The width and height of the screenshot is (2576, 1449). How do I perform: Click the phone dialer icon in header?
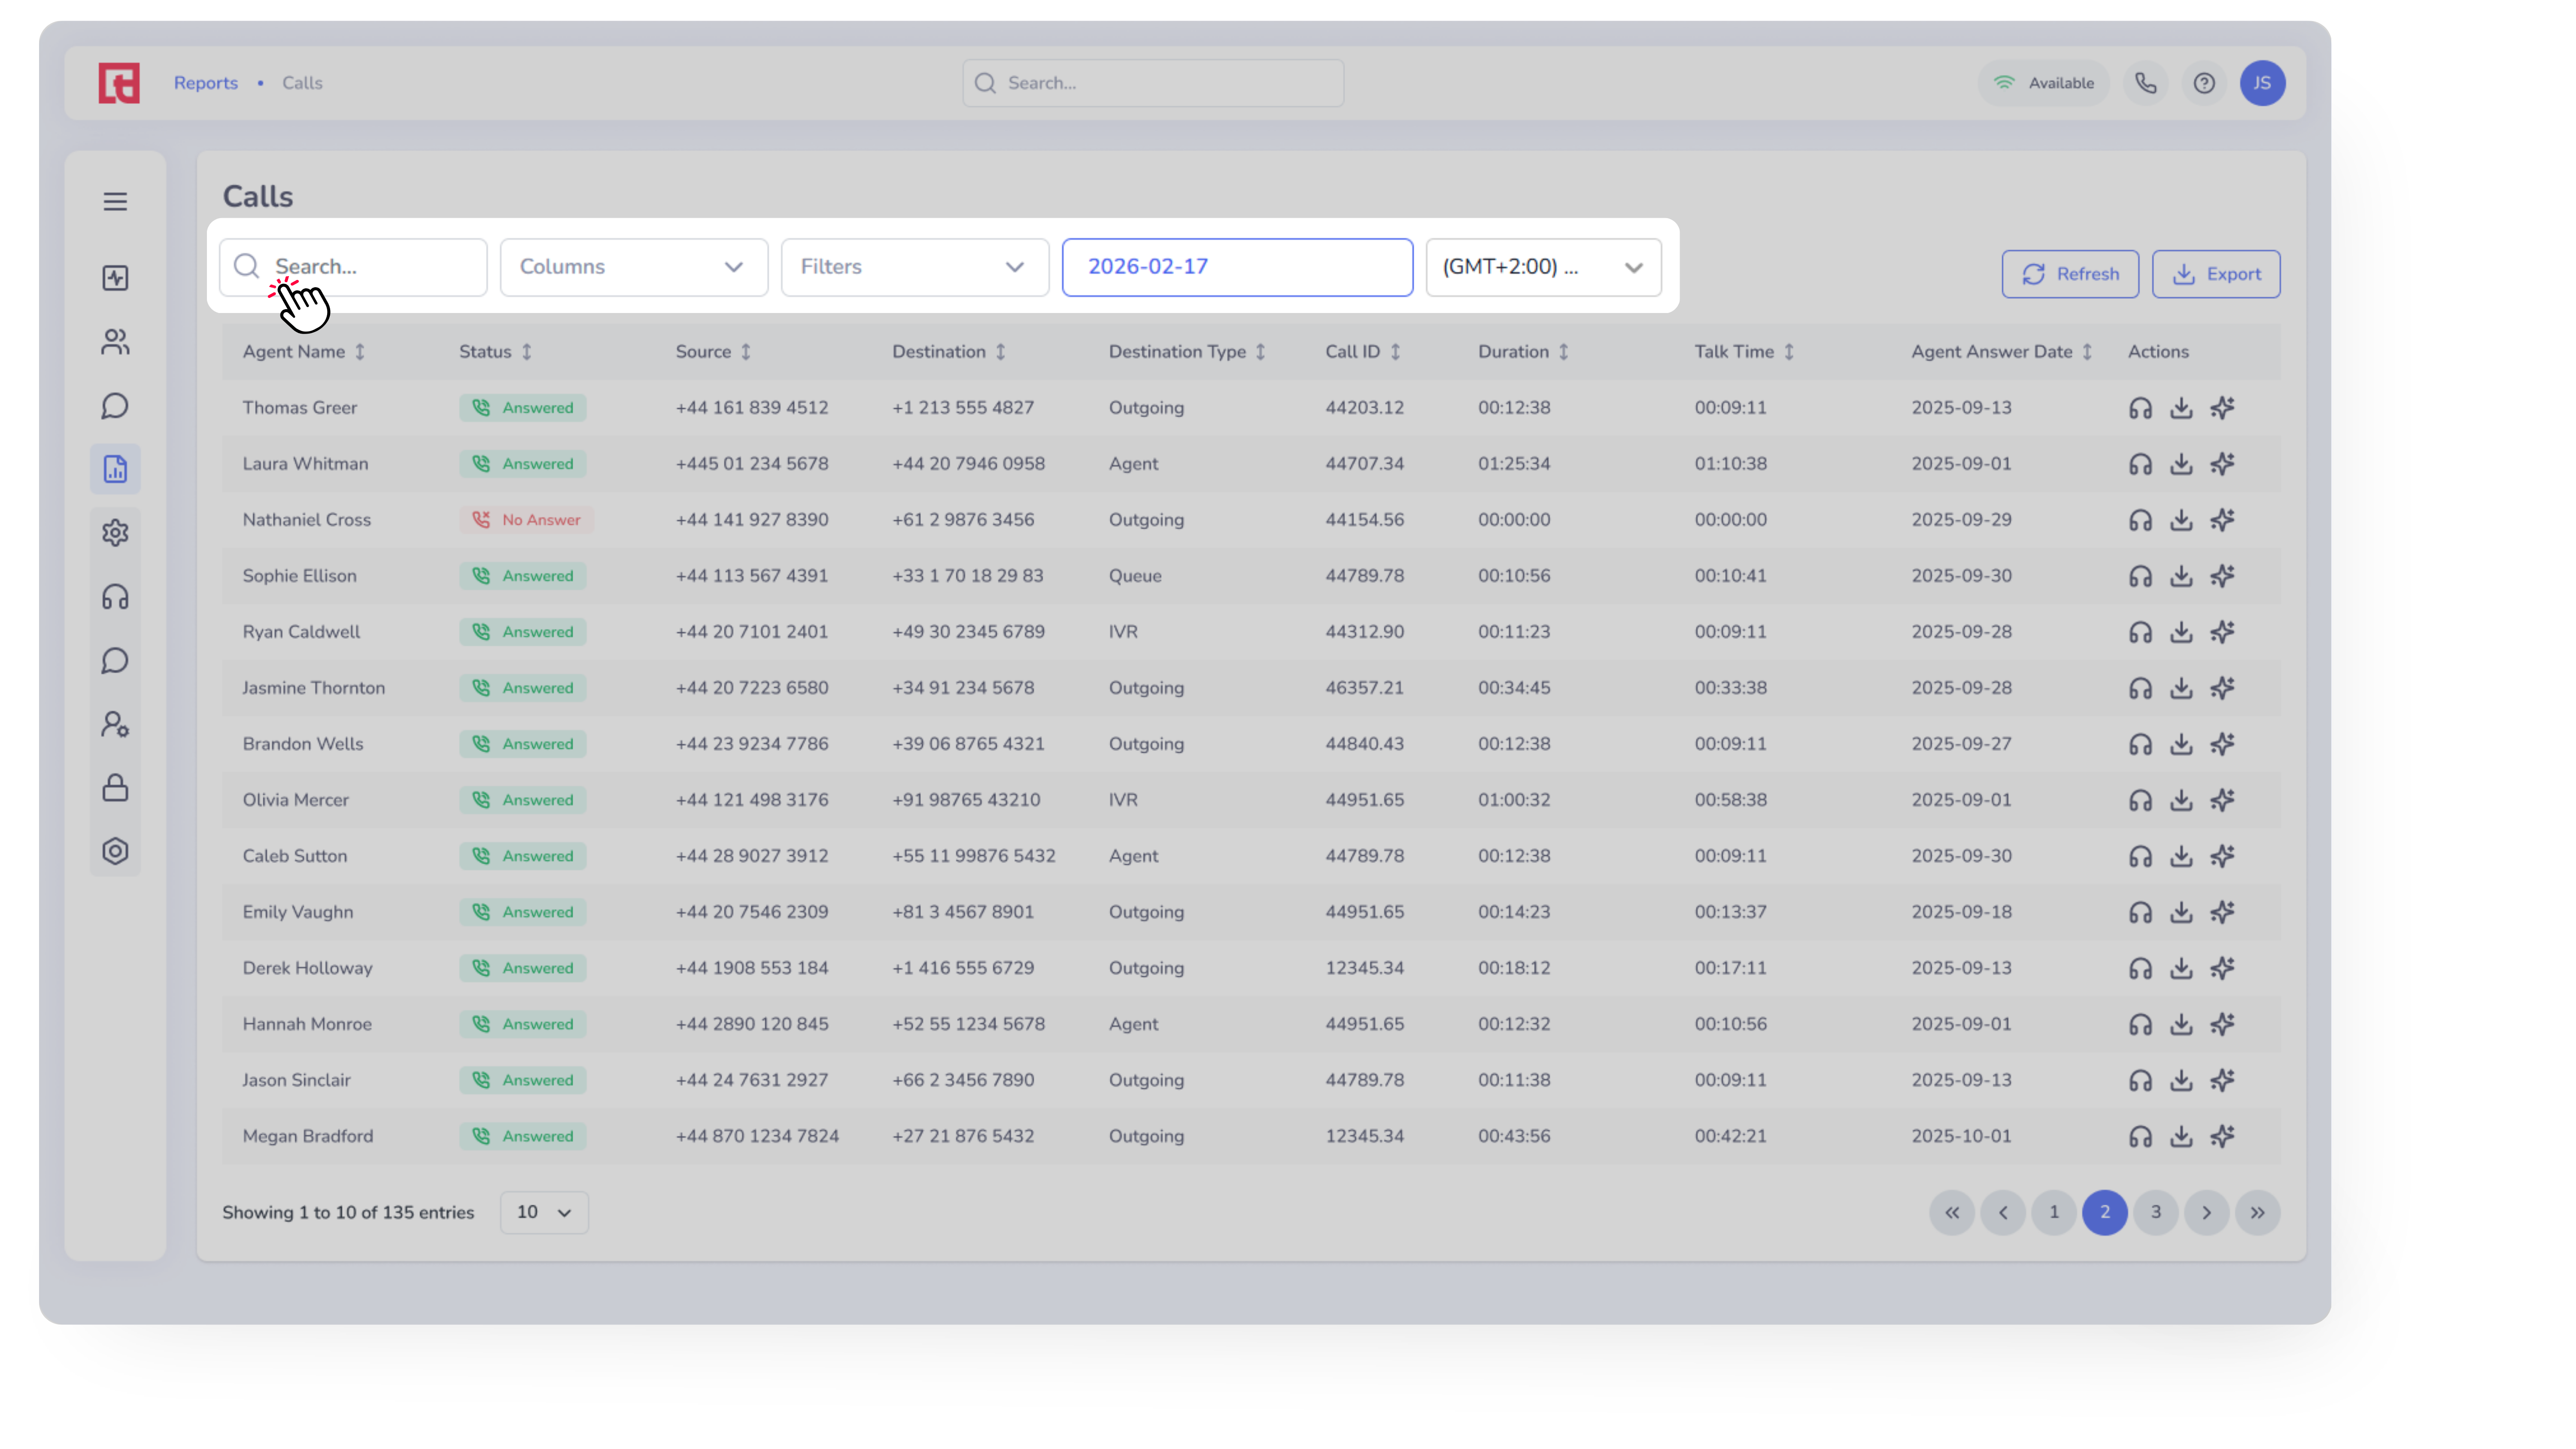coord(2145,83)
